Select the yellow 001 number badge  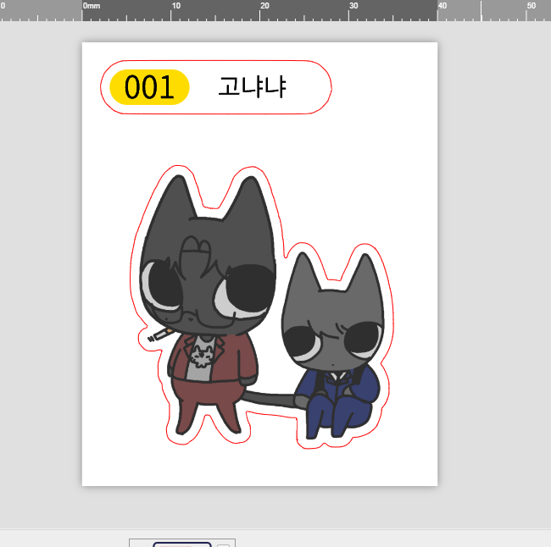click(x=150, y=87)
